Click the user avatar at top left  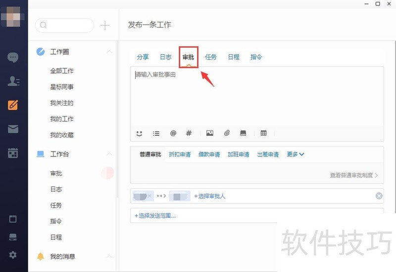(13, 16)
